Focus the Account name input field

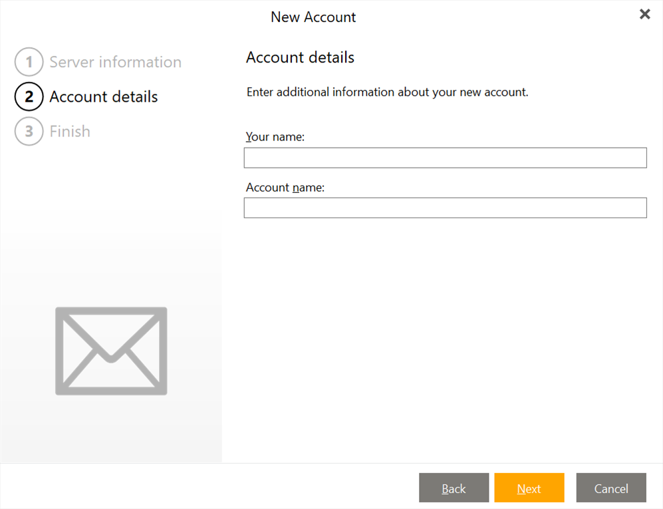445,208
